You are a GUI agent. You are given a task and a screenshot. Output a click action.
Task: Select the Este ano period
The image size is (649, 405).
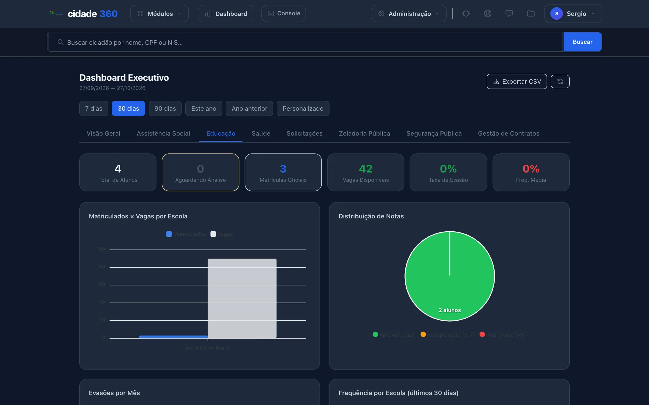[204, 108]
